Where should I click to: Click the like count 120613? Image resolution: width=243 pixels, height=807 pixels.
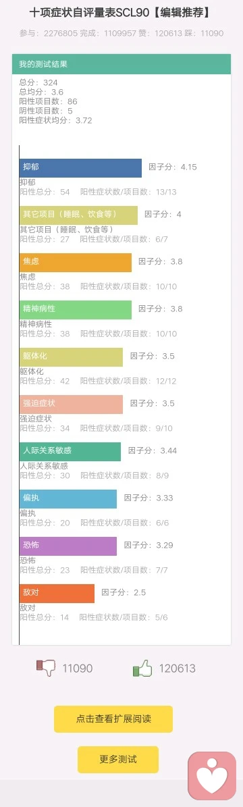pos(177,669)
